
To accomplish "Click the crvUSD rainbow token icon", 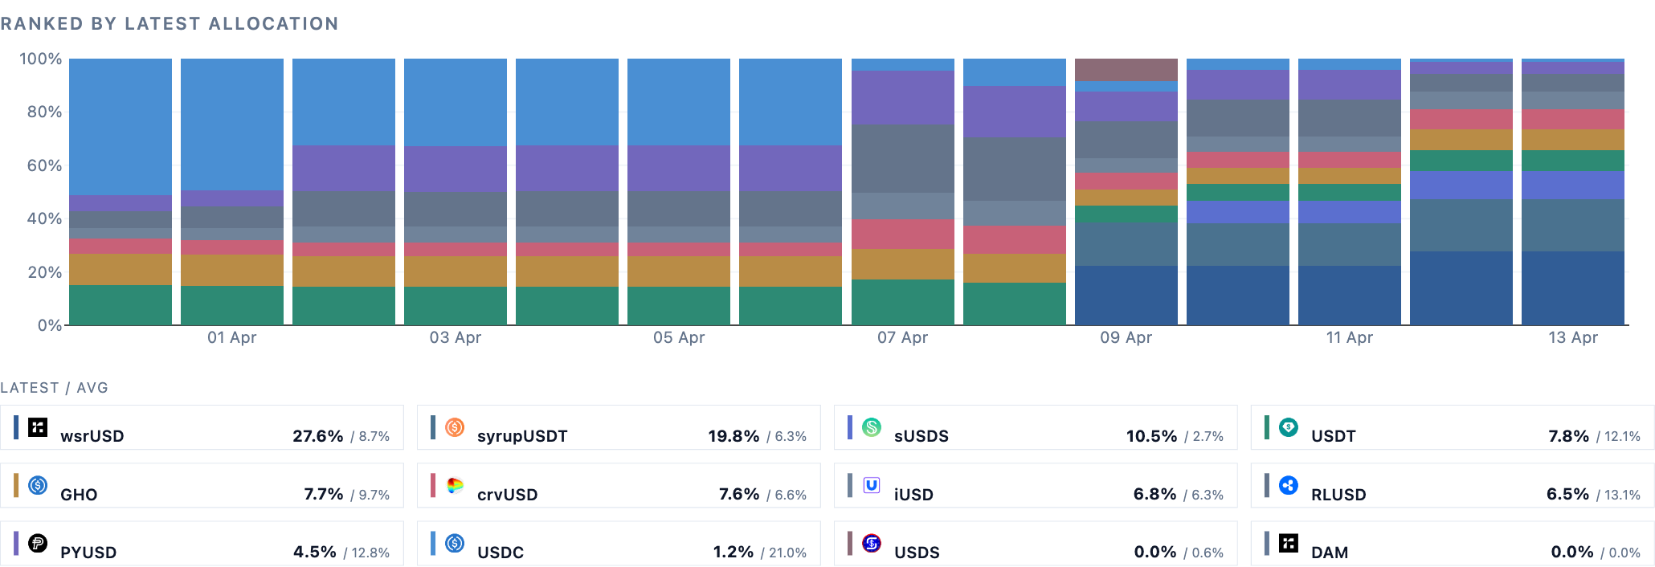I will click(455, 485).
